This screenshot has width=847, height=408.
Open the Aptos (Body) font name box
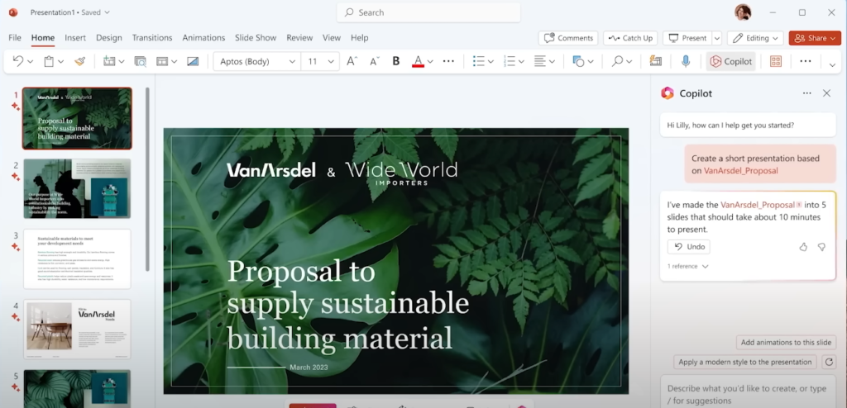point(257,61)
